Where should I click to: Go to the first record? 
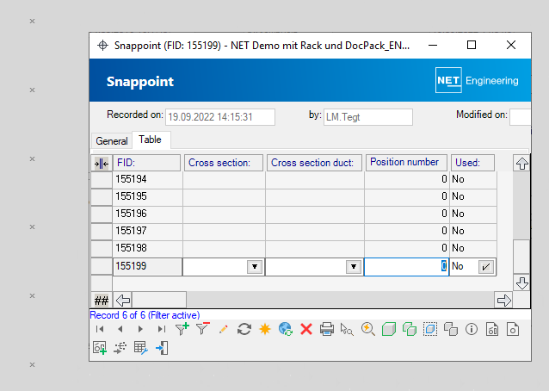tap(100, 329)
